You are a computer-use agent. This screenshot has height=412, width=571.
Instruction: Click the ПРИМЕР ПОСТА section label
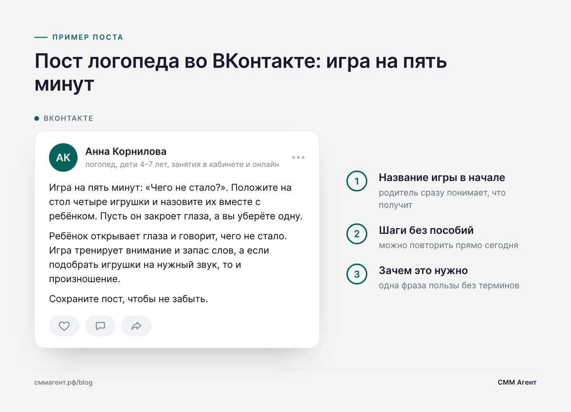pyautogui.click(x=88, y=37)
